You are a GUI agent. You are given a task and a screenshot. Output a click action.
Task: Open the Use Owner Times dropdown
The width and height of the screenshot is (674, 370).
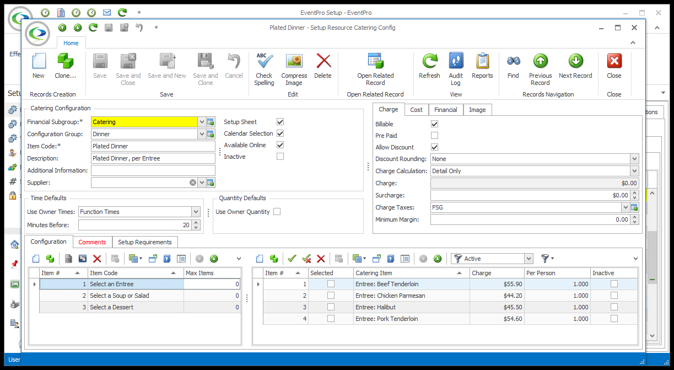click(196, 212)
